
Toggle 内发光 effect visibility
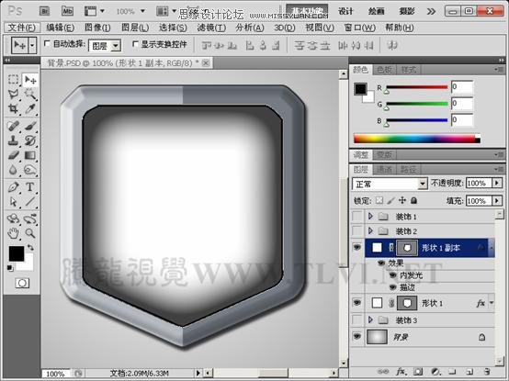point(393,275)
